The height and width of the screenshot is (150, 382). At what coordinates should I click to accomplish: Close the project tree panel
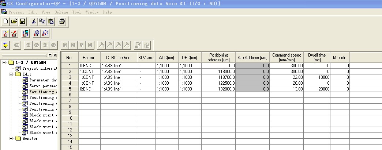coord(55,55)
